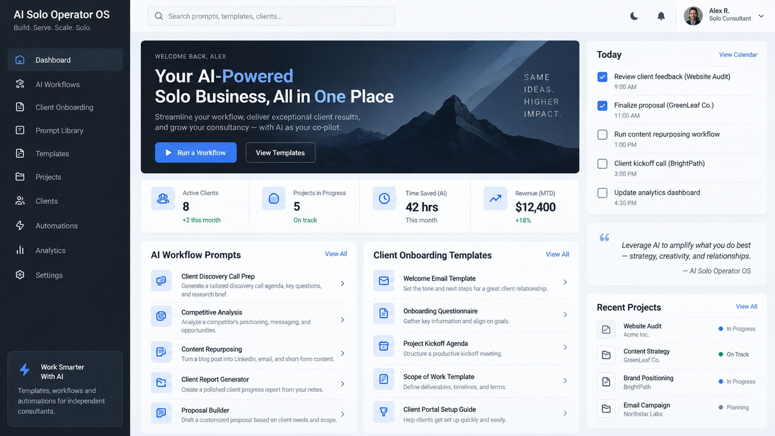Open Automations in sidebar
Screen dimensions: 775x436
[x=65, y=226]
